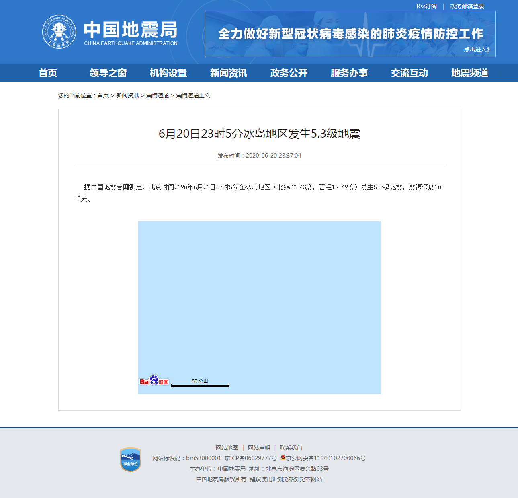Viewport: 518px width, 498px height.
Task: Open 网站地图 in the footer
Action: [227, 447]
